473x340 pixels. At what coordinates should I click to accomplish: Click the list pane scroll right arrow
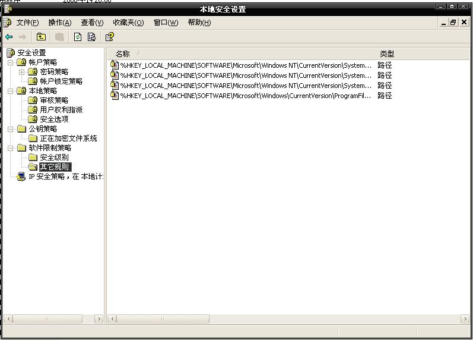465,319
